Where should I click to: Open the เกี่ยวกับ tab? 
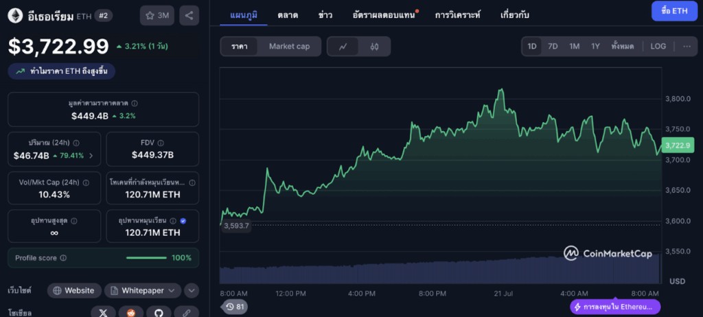pyautogui.click(x=515, y=15)
